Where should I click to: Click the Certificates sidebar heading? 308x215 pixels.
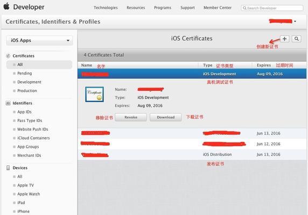23,56
